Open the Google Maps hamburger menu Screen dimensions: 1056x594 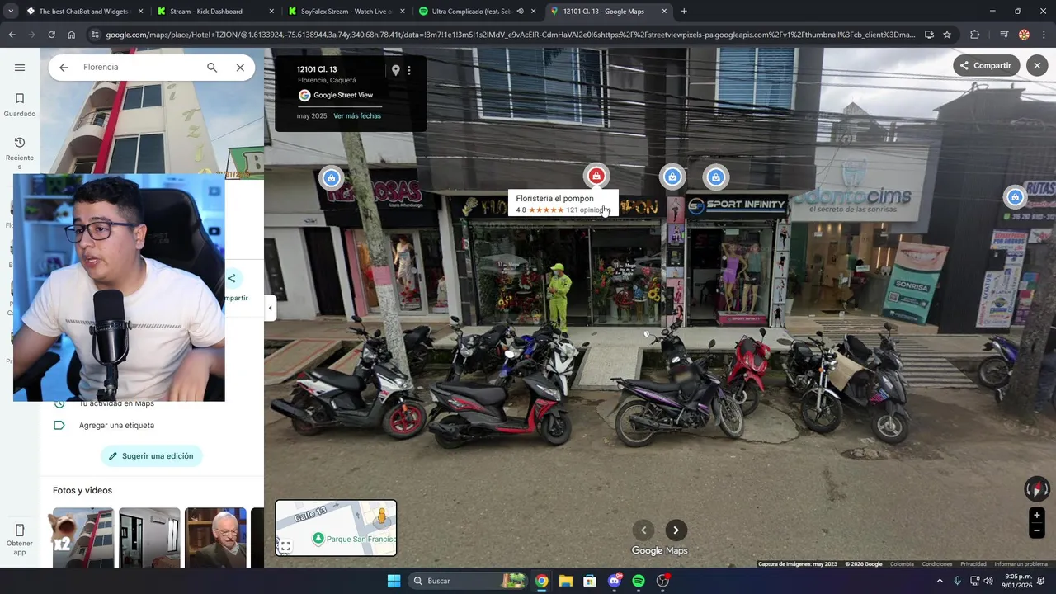coord(20,68)
